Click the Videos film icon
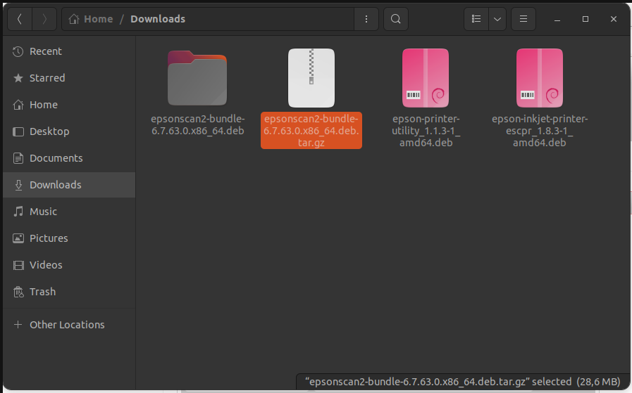This screenshot has height=393, width=632. (18, 265)
